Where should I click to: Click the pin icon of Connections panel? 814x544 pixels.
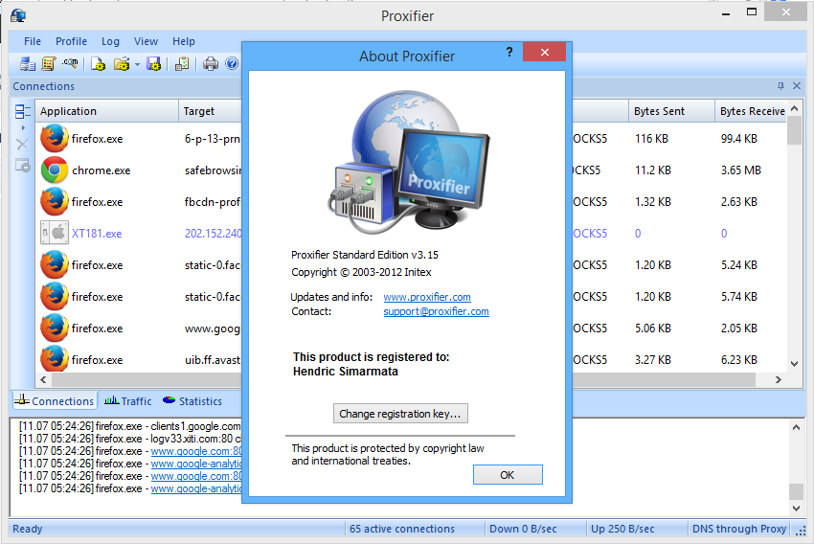tap(780, 85)
